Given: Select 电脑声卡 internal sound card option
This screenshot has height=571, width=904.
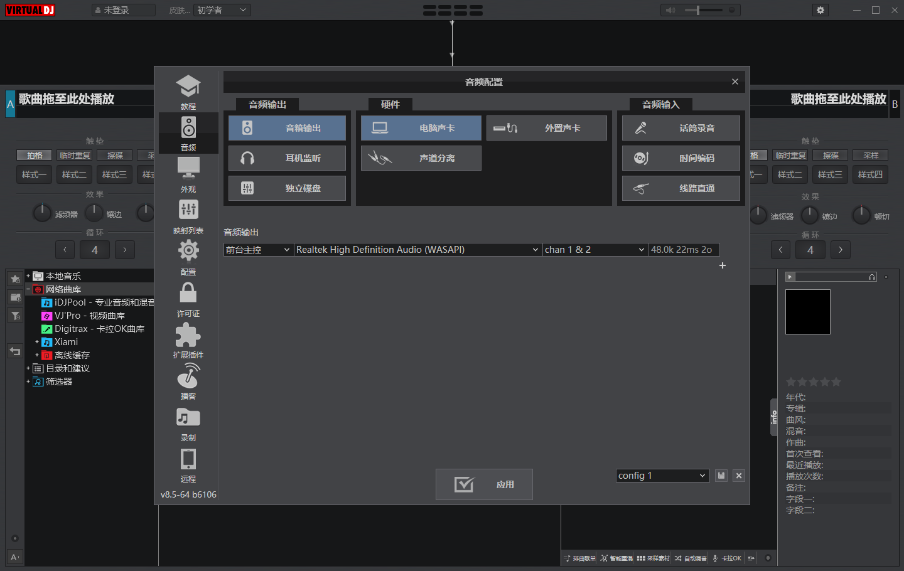Looking at the screenshot, I should 421,128.
